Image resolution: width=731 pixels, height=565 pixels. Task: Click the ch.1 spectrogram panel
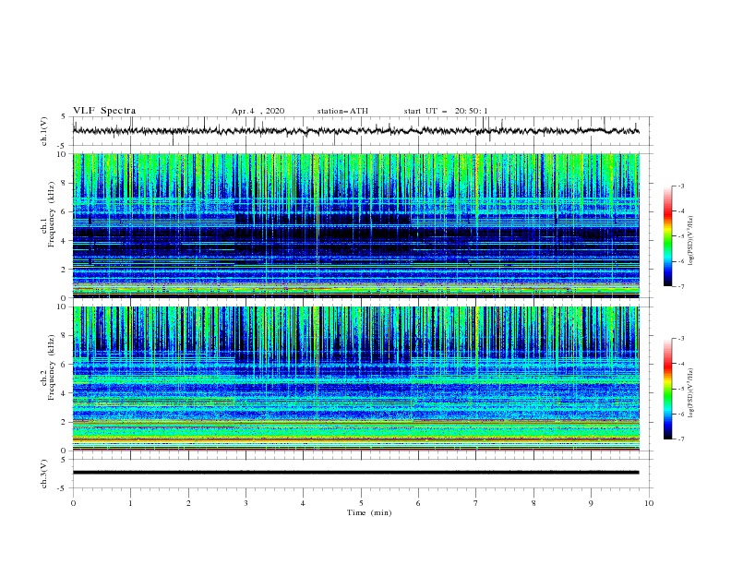pos(356,225)
